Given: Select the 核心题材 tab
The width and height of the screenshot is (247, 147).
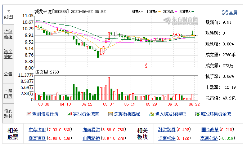Looking at the screenshot, I should [8, 113].
